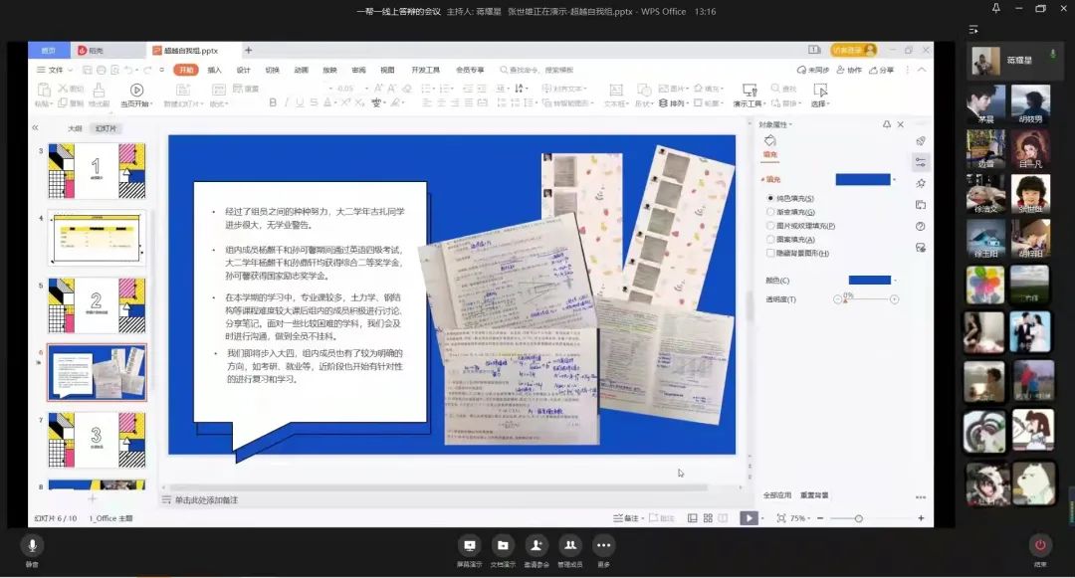Image resolution: width=1075 pixels, height=578 pixels.
Task: Click the Undo arrow in quick access bar
Action: click(x=128, y=70)
